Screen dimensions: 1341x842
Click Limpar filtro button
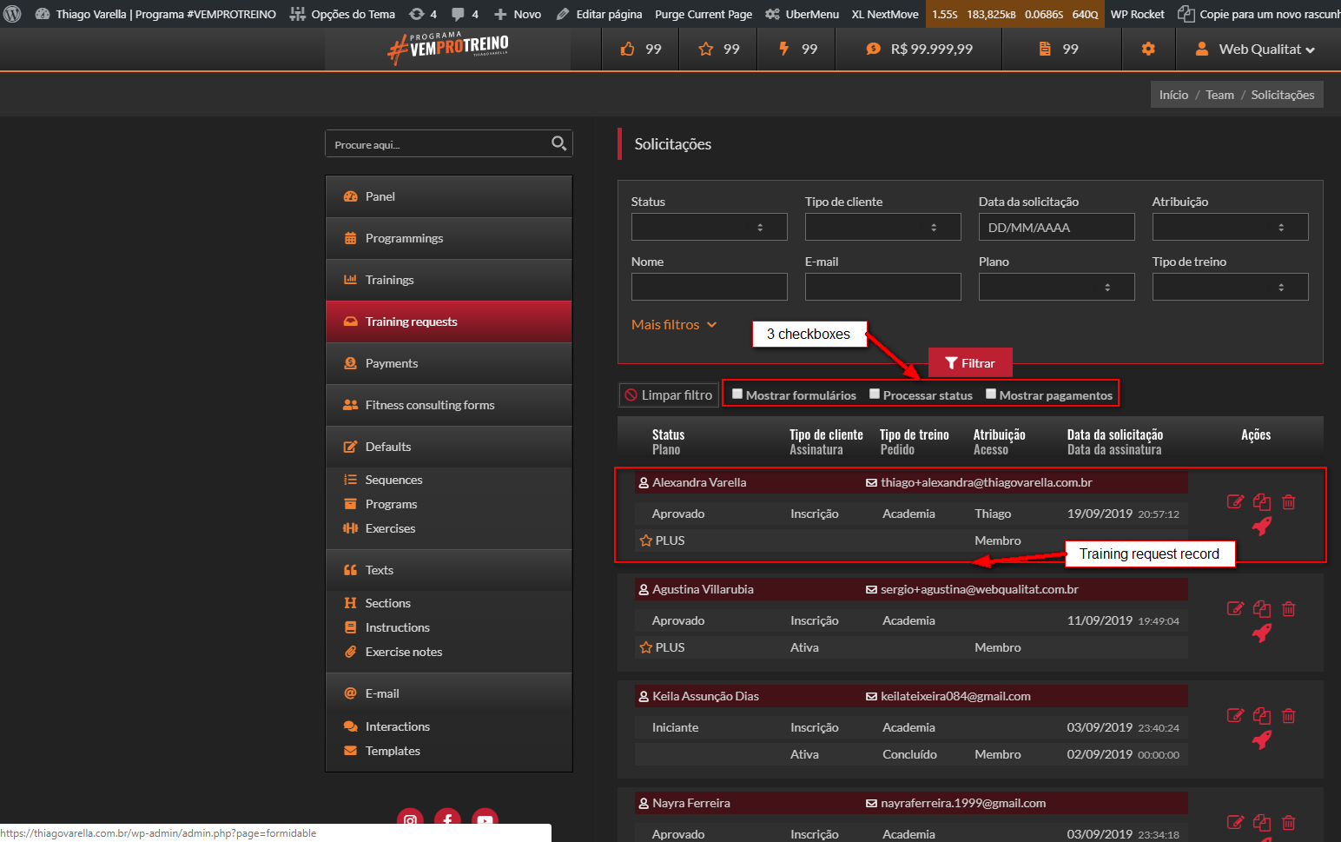669,395
